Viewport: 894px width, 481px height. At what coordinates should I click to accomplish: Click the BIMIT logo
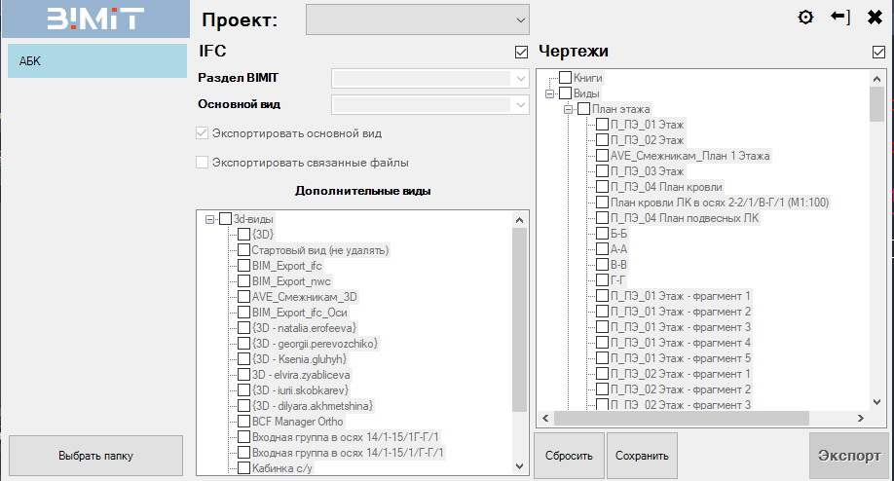pyautogui.click(x=95, y=18)
